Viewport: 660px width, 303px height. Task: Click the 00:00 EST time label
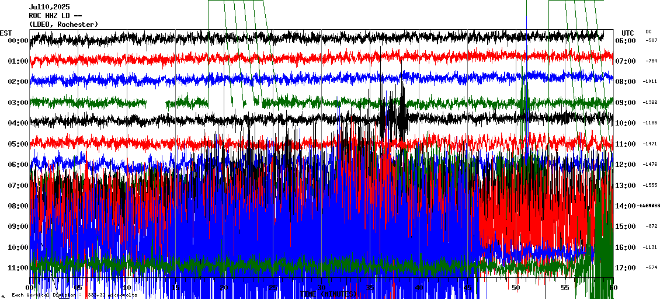click(18, 41)
